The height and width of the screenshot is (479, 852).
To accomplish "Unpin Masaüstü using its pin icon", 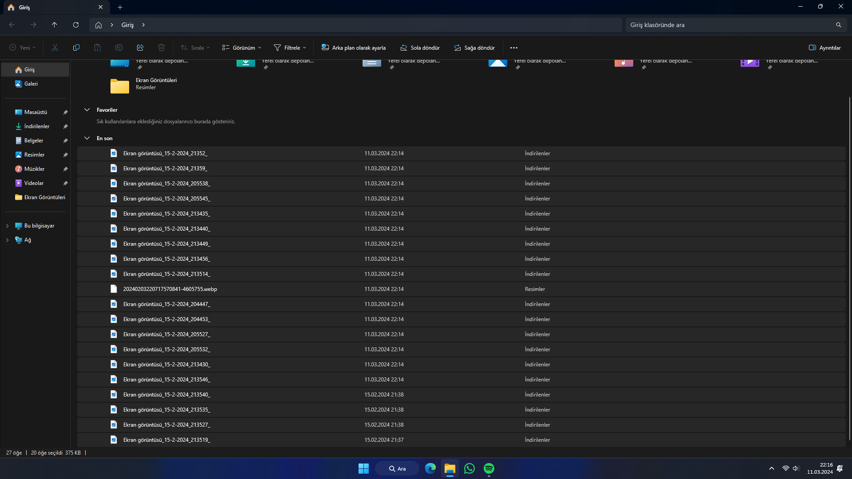I will click(65, 112).
